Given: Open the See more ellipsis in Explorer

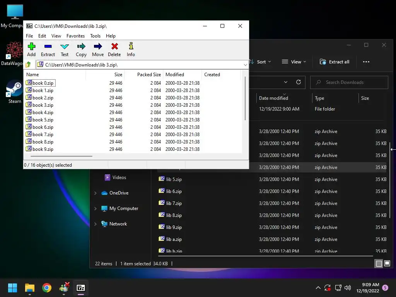Looking at the screenshot, I should click(366, 62).
